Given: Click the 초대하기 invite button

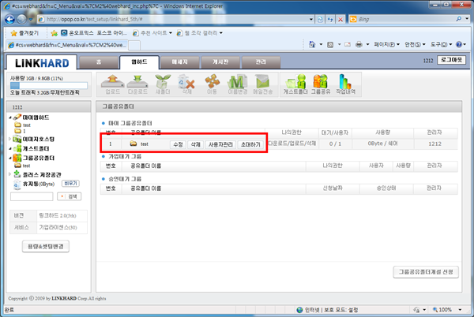Looking at the screenshot, I should [x=250, y=144].
